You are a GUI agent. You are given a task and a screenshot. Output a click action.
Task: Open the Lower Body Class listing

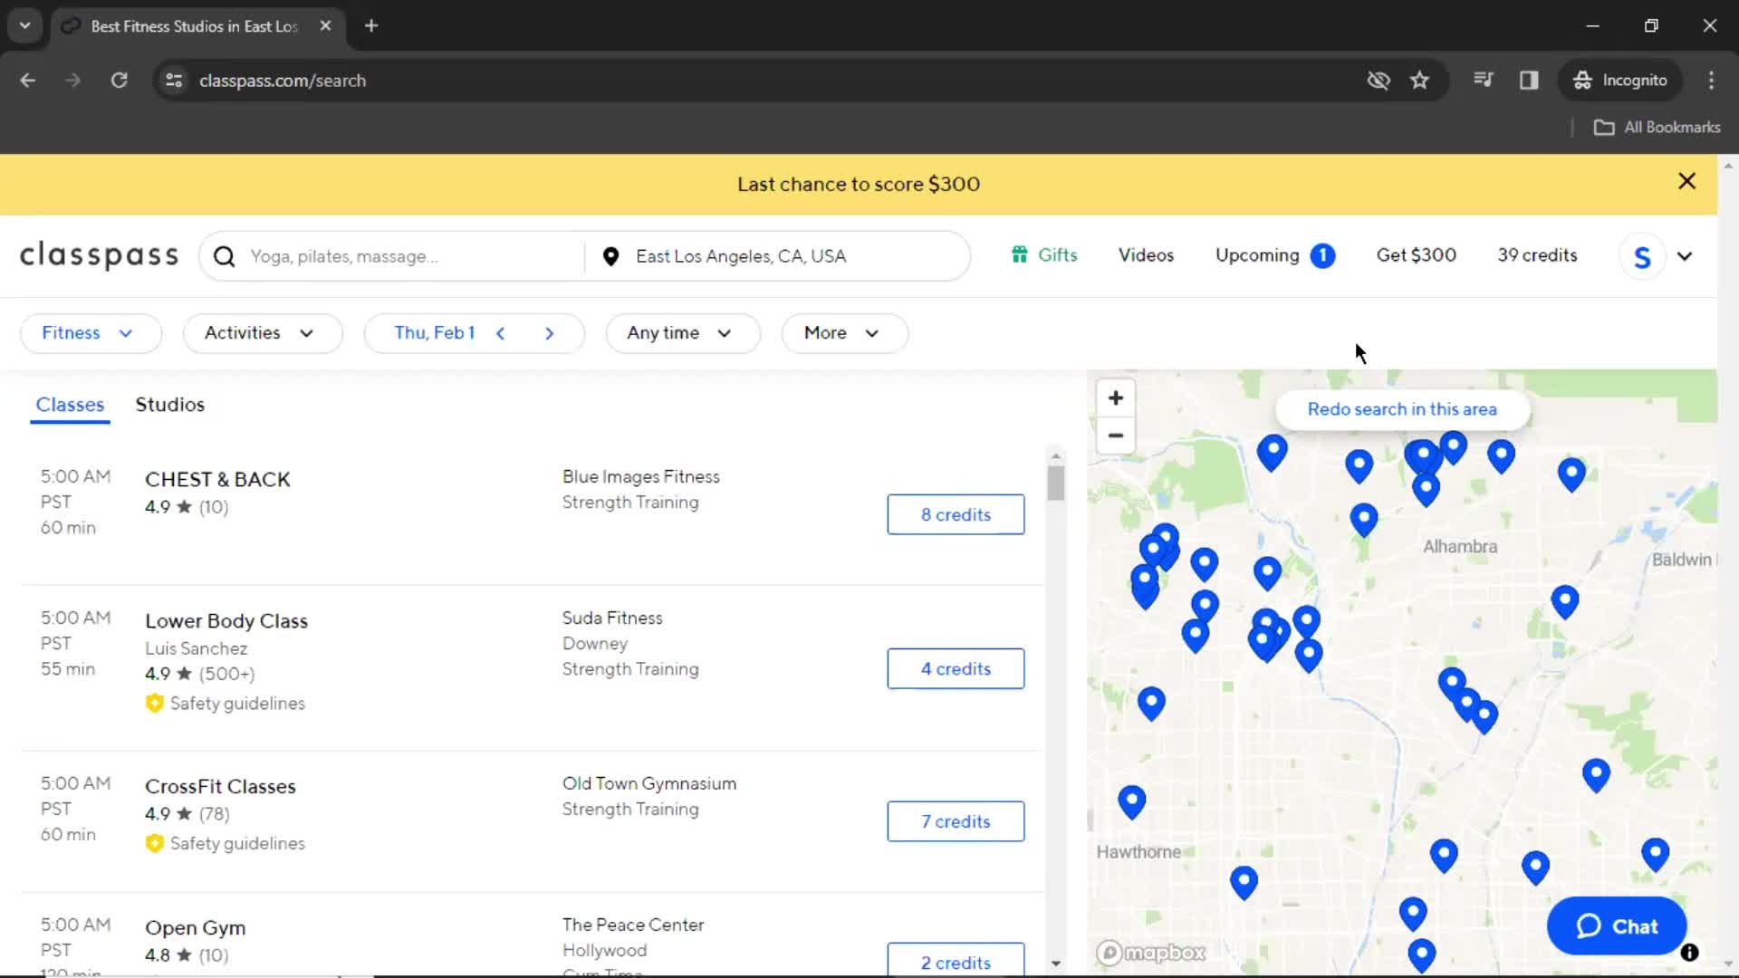point(226,621)
